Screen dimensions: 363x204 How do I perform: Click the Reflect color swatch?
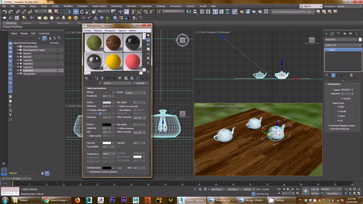(x=107, y=103)
